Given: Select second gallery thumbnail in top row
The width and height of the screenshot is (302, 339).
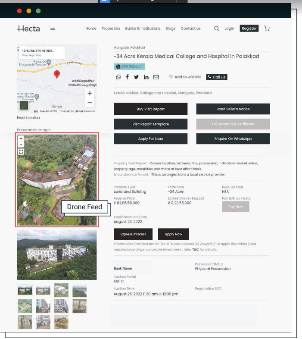Looking at the screenshot, I should (x=43, y=290).
